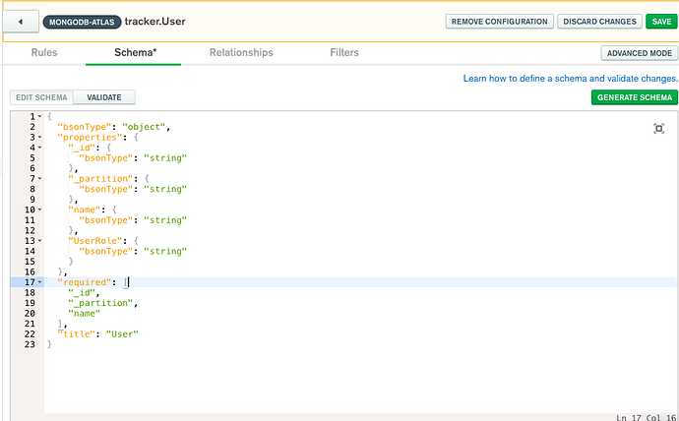Viewport: 679px width, 421px height.
Task: Collapse the _id property fold arrow
Action: coord(39,148)
